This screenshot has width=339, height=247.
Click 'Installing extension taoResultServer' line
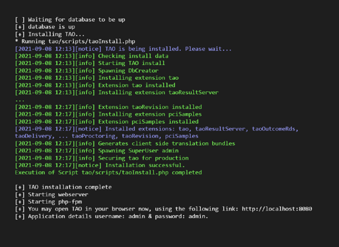[117, 93]
